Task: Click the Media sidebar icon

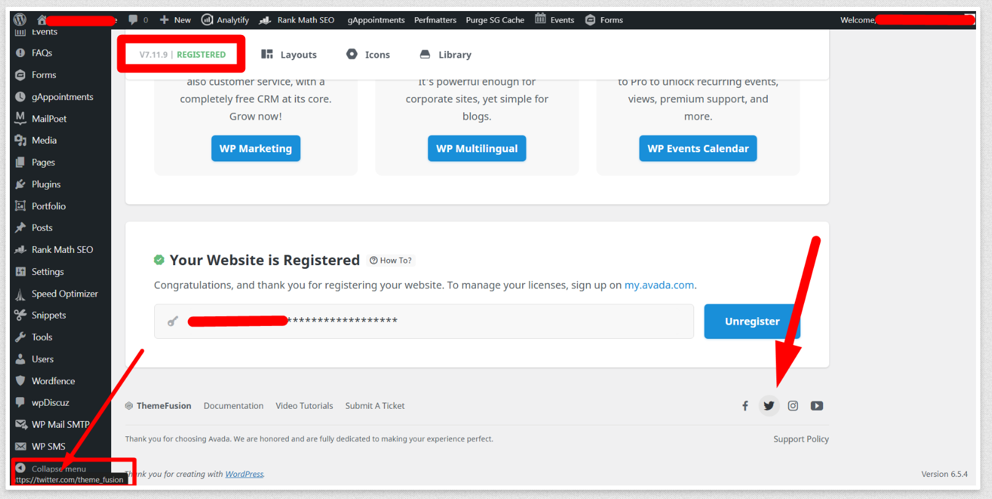Action: (20, 141)
